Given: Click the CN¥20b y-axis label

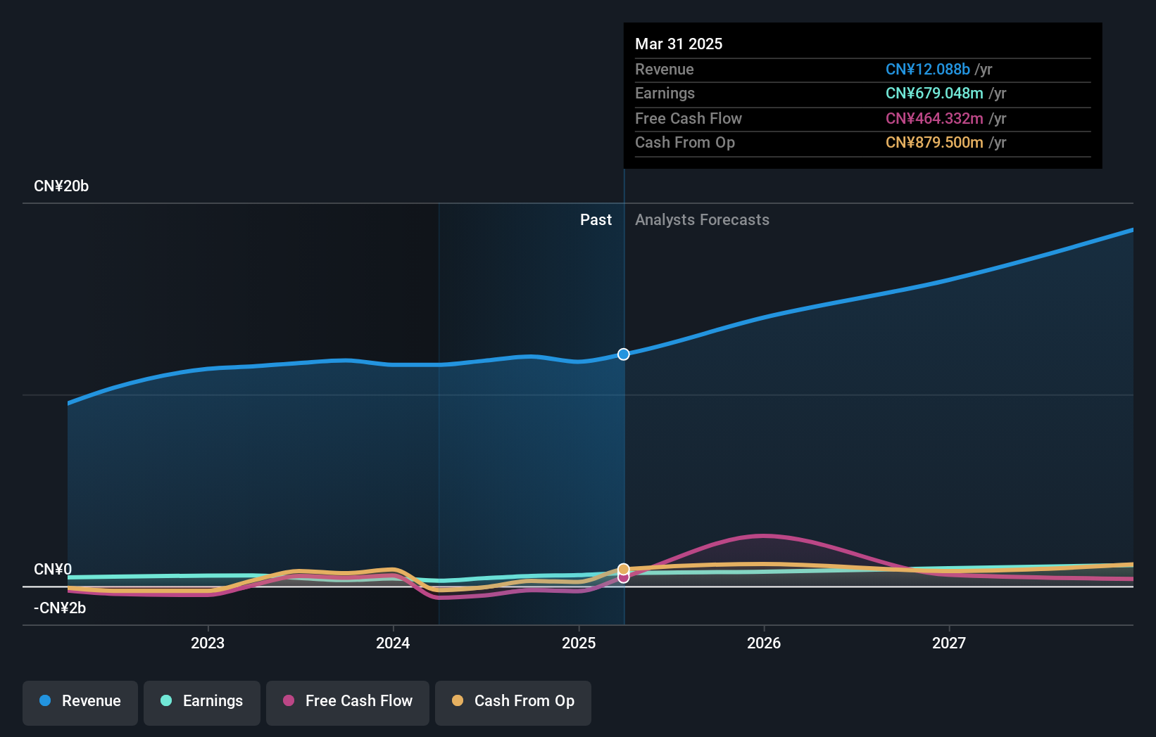Looking at the screenshot, I should pos(61,186).
